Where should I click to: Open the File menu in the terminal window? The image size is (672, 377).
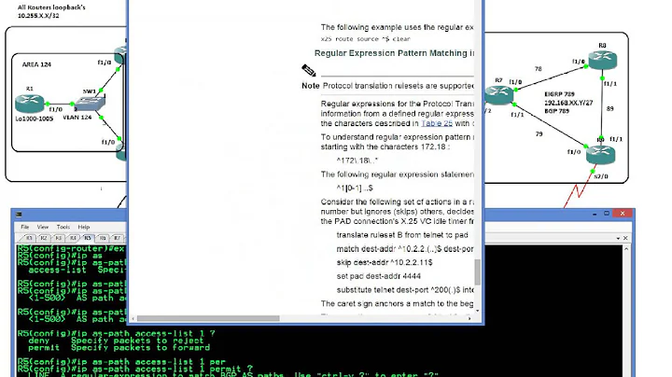pyautogui.click(x=25, y=227)
